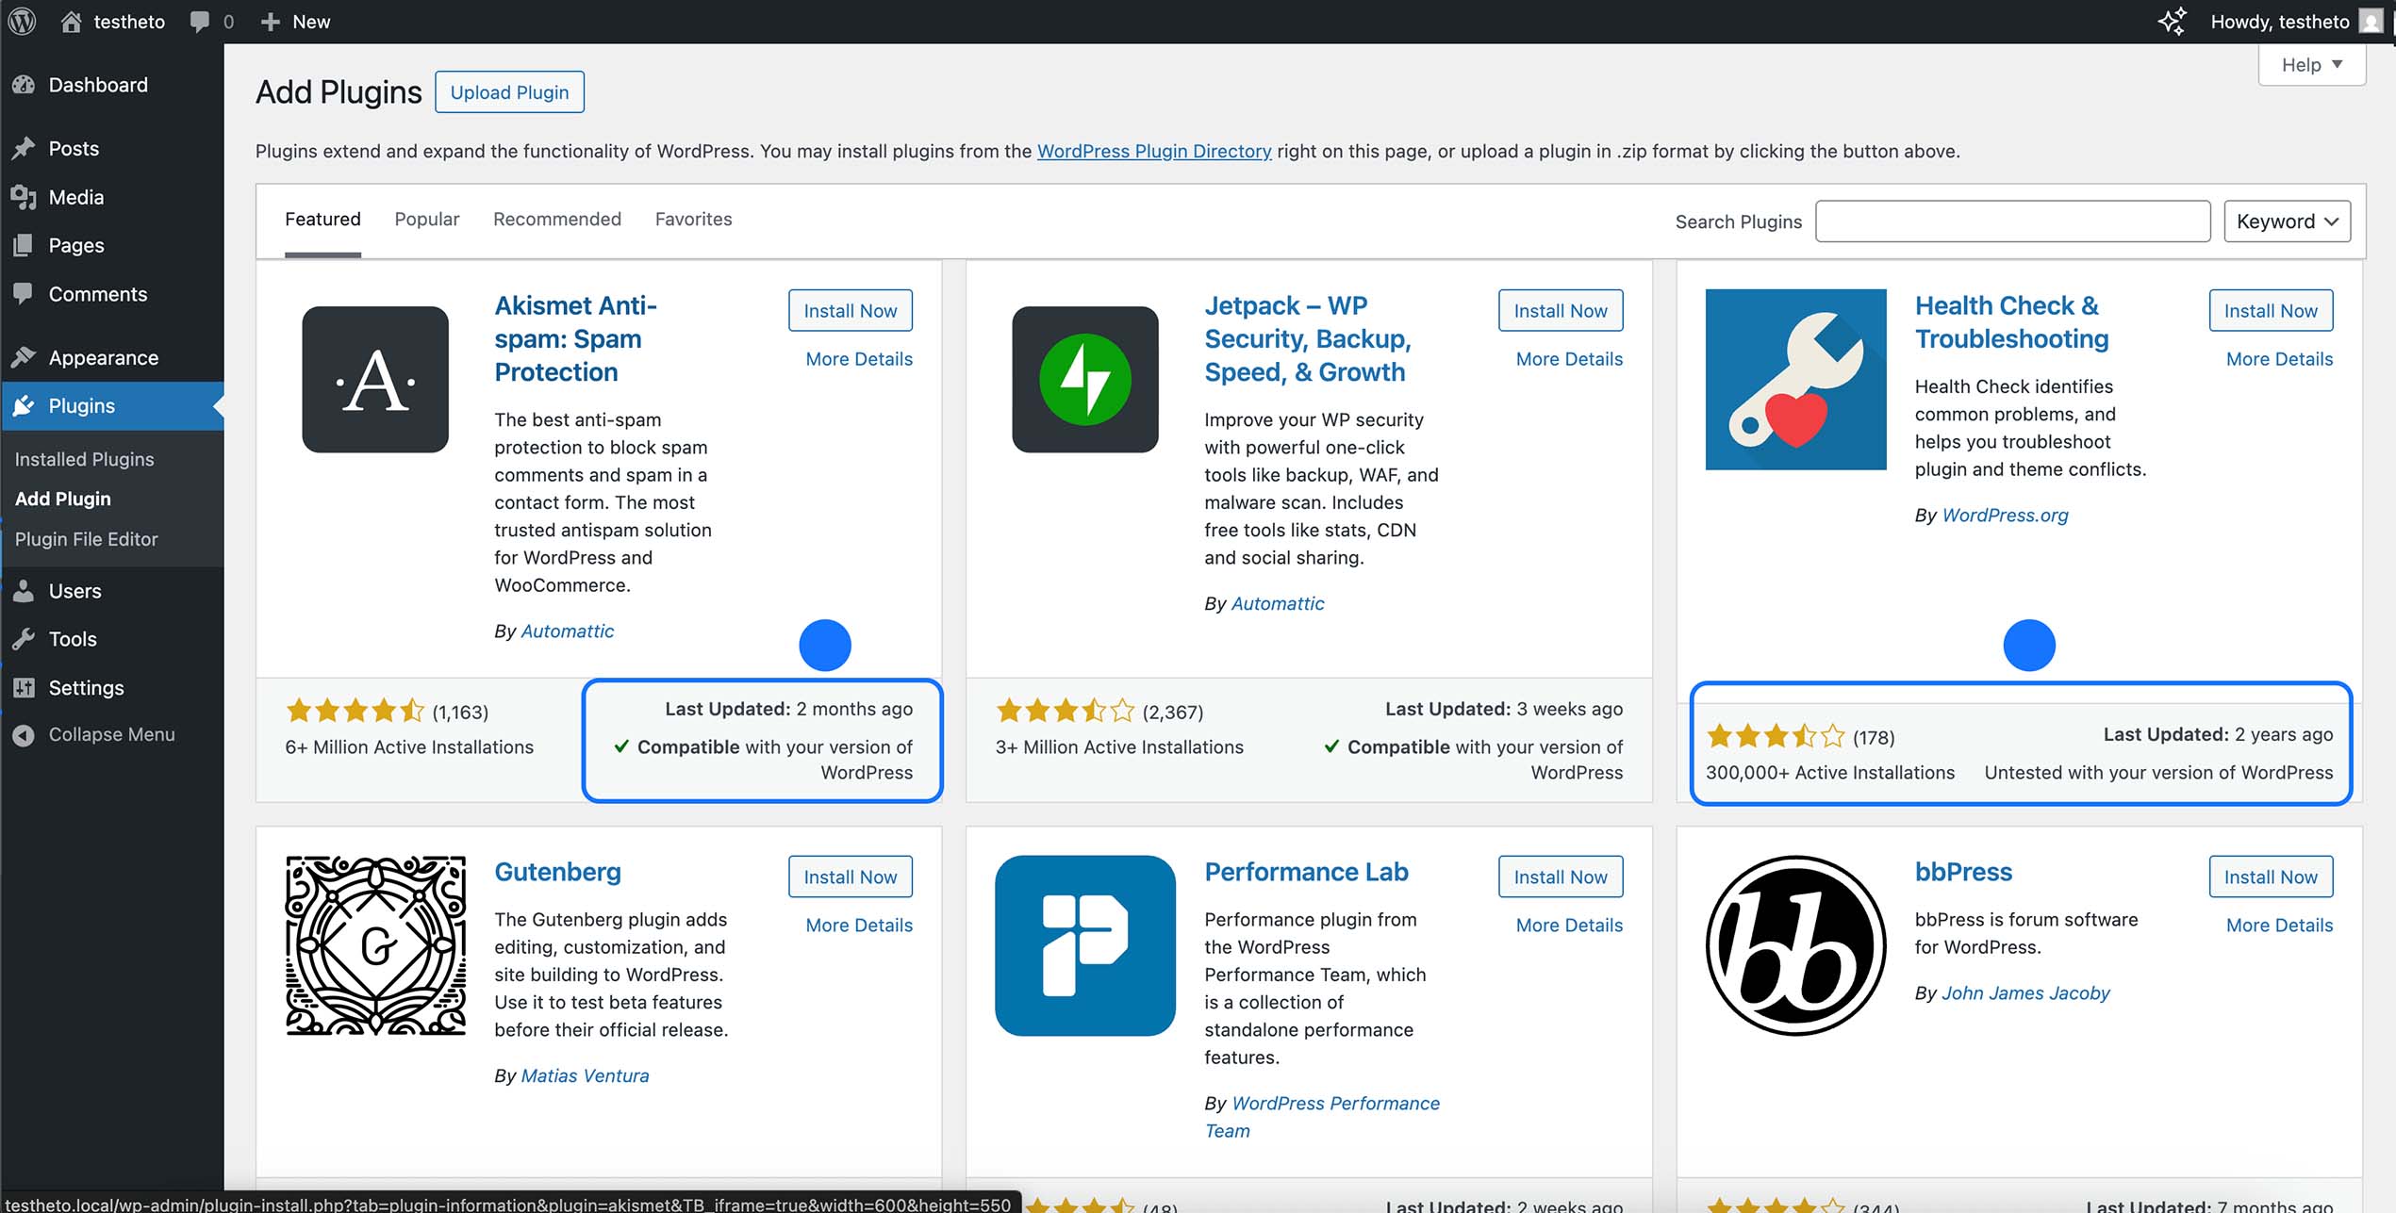Open the Keyword search dropdown
Viewport: 2396px width, 1213px height.
coord(2287,221)
